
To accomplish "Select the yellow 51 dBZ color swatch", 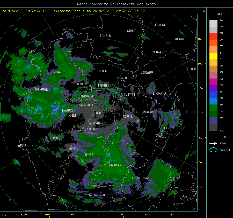I will coord(213,56).
